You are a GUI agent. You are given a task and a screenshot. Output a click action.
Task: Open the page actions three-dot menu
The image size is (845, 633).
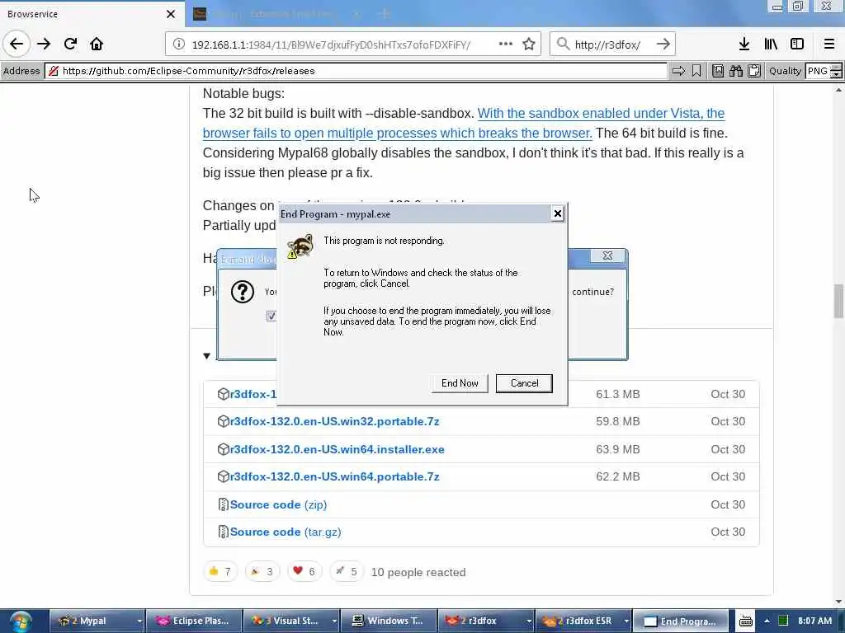tap(506, 45)
